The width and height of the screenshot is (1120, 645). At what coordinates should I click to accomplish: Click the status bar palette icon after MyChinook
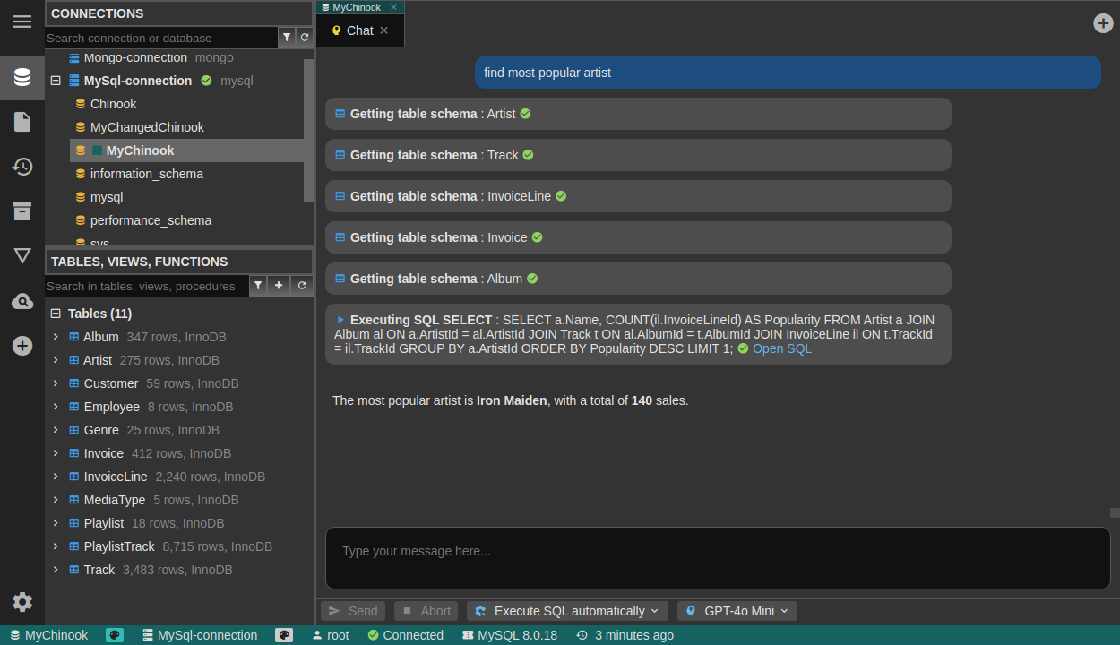(115, 635)
